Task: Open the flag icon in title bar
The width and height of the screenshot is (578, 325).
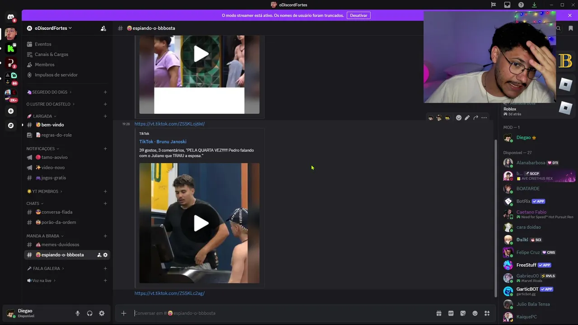Action: 494,5
